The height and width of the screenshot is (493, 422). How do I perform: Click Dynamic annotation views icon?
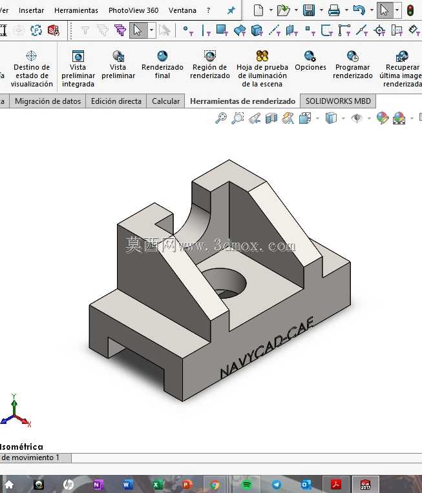(x=288, y=118)
